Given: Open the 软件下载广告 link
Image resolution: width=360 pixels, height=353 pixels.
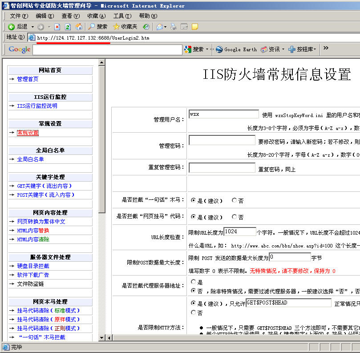Looking at the screenshot, I should (33, 275).
